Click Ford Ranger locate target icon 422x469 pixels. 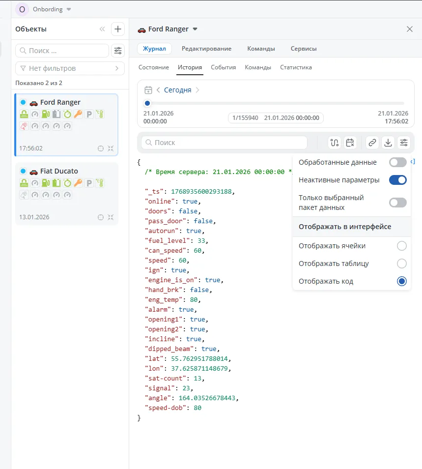pos(101,148)
